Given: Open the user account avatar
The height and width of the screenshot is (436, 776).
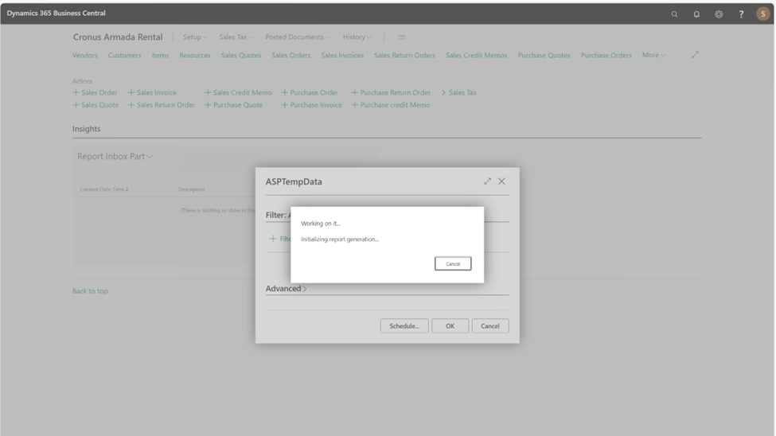Looking at the screenshot, I should pos(762,14).
